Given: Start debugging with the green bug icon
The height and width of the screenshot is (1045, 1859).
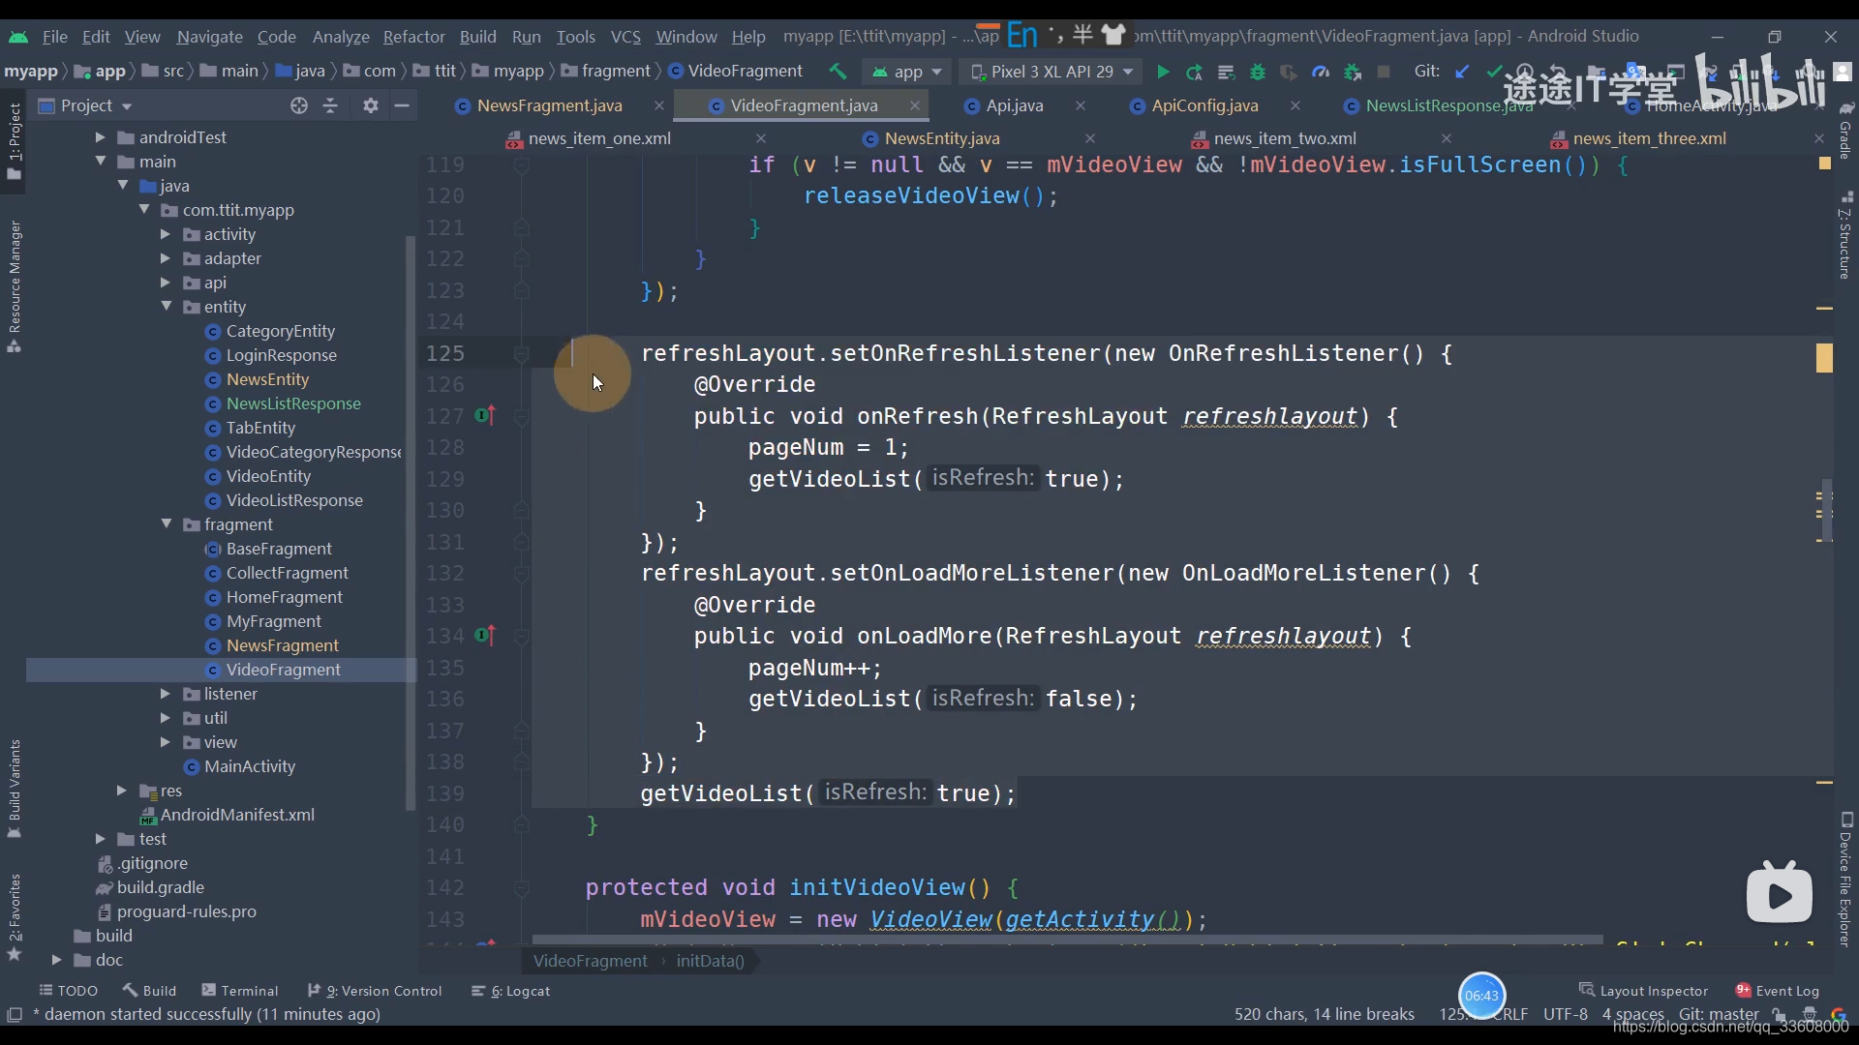Looking at the screenshot, I should pyautogui.click(x=1258, y=72).
